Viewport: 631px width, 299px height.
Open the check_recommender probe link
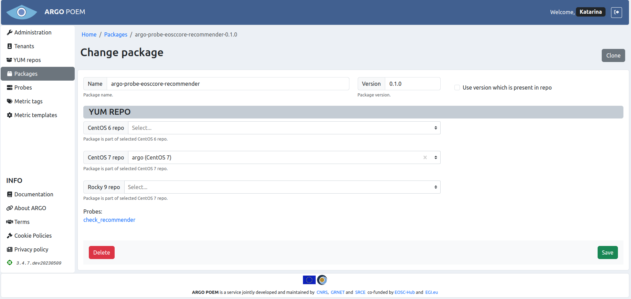pos(109,220)
